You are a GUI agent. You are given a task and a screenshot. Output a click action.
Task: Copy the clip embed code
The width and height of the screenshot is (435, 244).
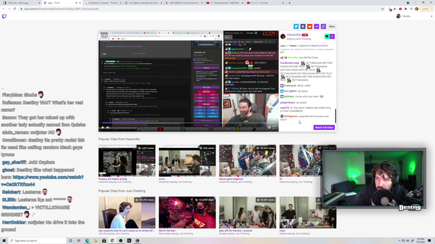click(317, 26)
